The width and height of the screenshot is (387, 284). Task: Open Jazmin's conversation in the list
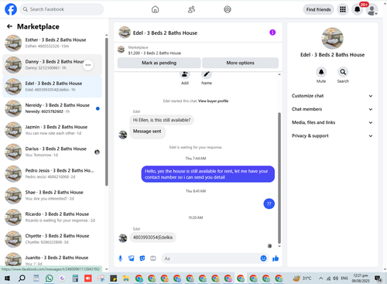52,130
